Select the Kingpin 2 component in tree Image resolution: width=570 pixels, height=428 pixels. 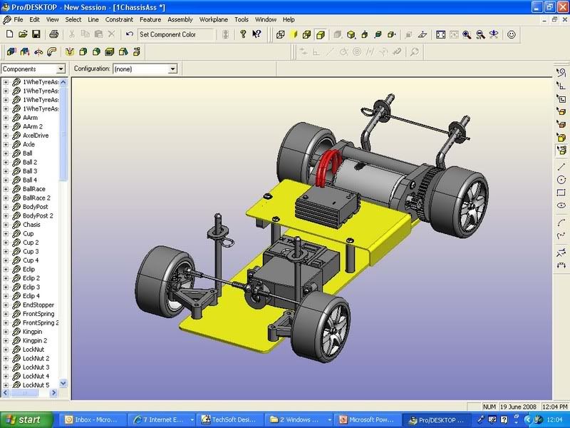pos(35,341)
